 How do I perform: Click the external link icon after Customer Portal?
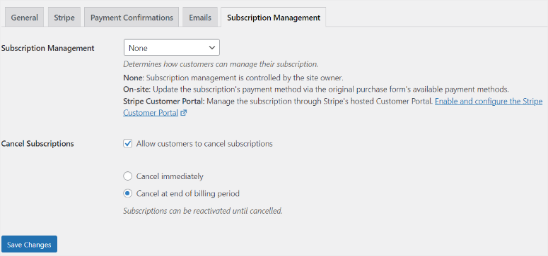click(x=184, y=113)
